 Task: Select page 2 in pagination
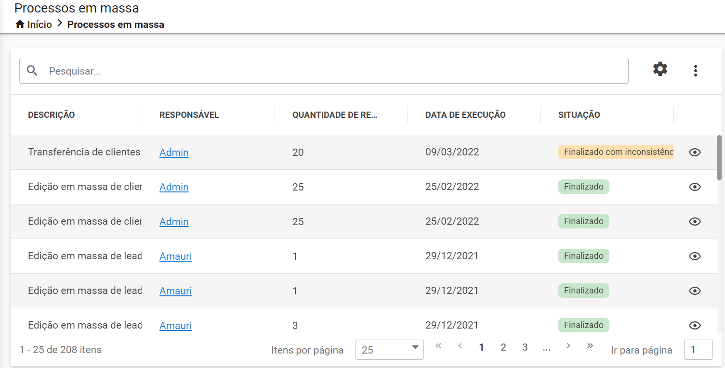(503, 347)
